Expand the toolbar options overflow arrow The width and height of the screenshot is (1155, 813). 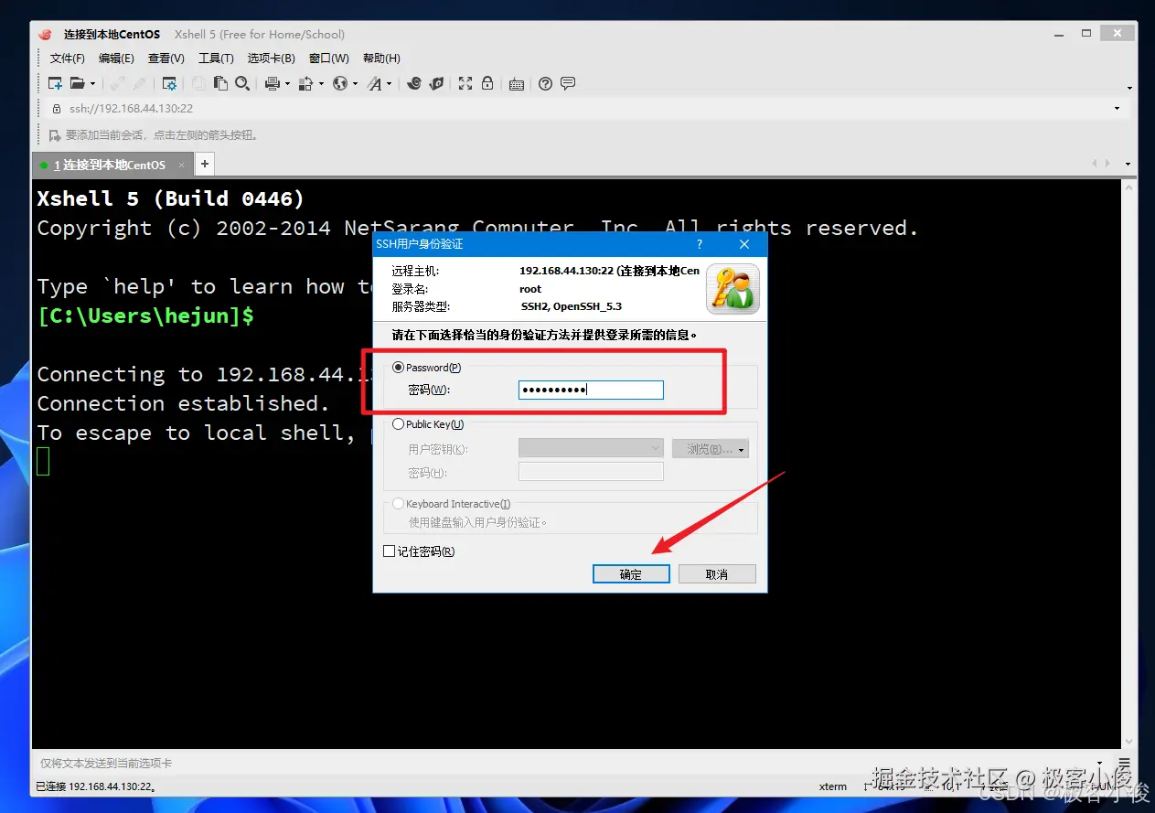(x=1129, y=89)
